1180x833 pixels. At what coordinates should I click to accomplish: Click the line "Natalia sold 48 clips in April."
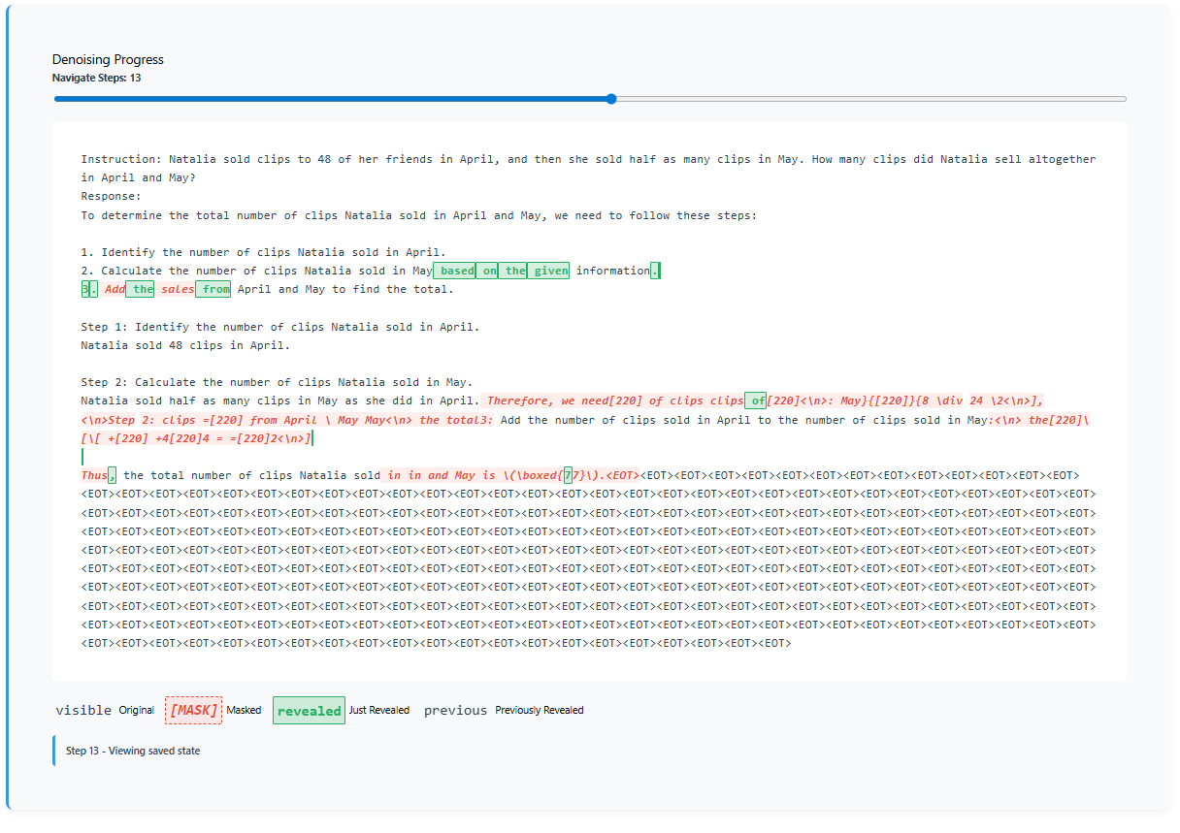pyautogui.click(x=185, y=345)
